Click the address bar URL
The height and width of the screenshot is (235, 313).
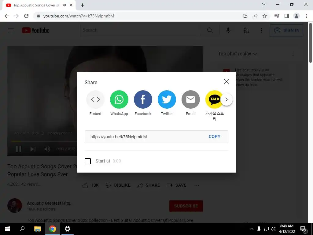tap(79, 16)
